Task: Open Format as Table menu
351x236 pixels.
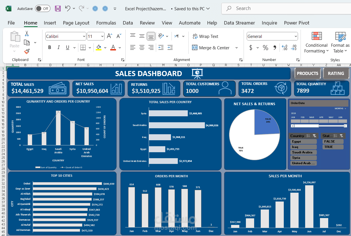Action: 340,42
